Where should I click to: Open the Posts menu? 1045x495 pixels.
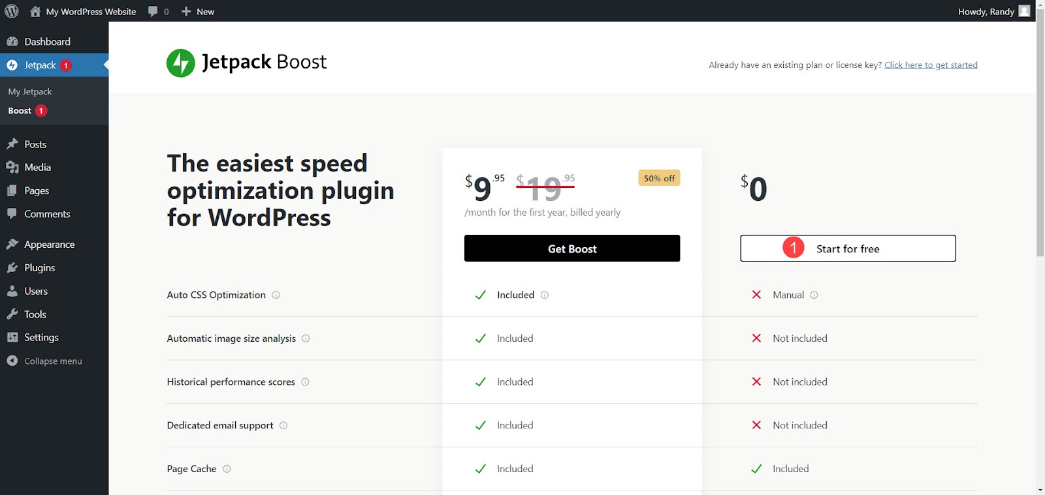(54, 144)
